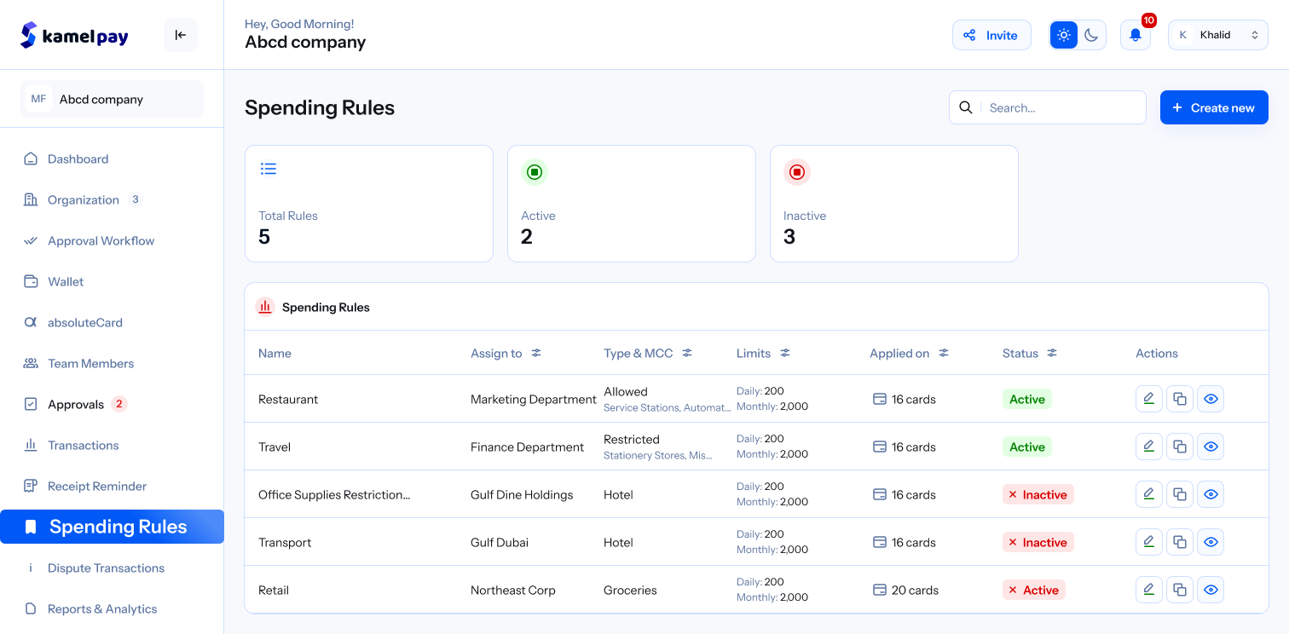Click the pencil icon for the Retail rule
The image size is (1289, 634).
(1148, 590)
